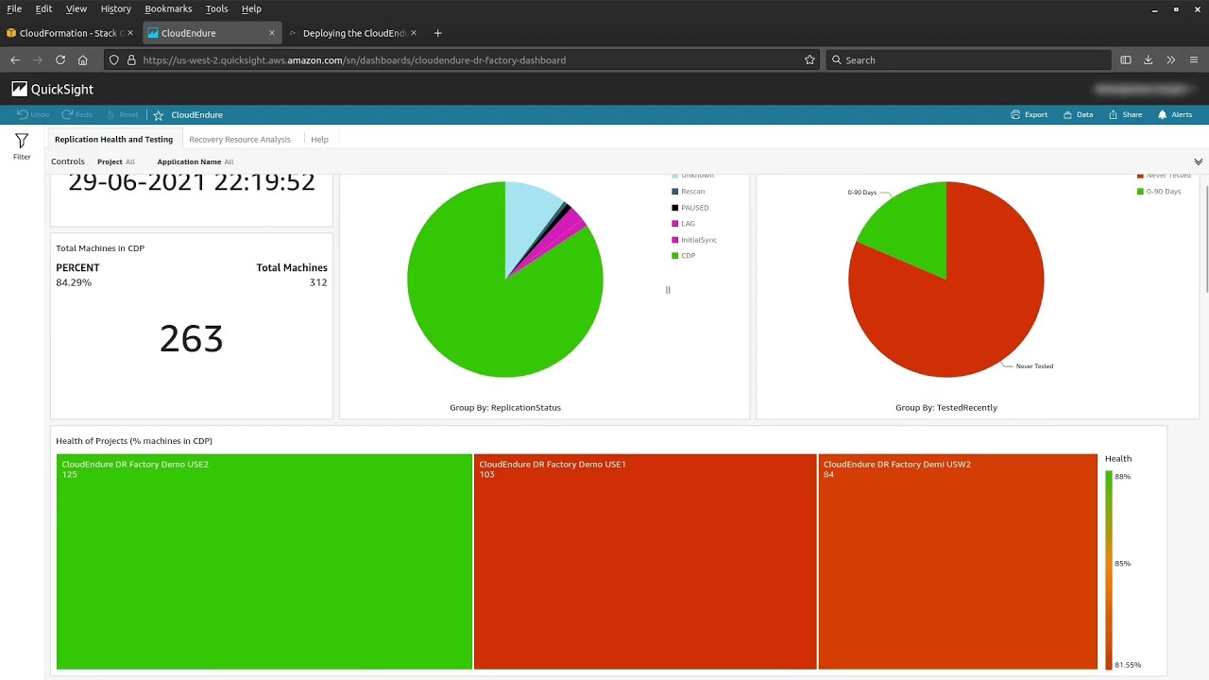Viewport: 1209px width, 680px height.
Task: Click the Undo arrow
Action: 23,114
